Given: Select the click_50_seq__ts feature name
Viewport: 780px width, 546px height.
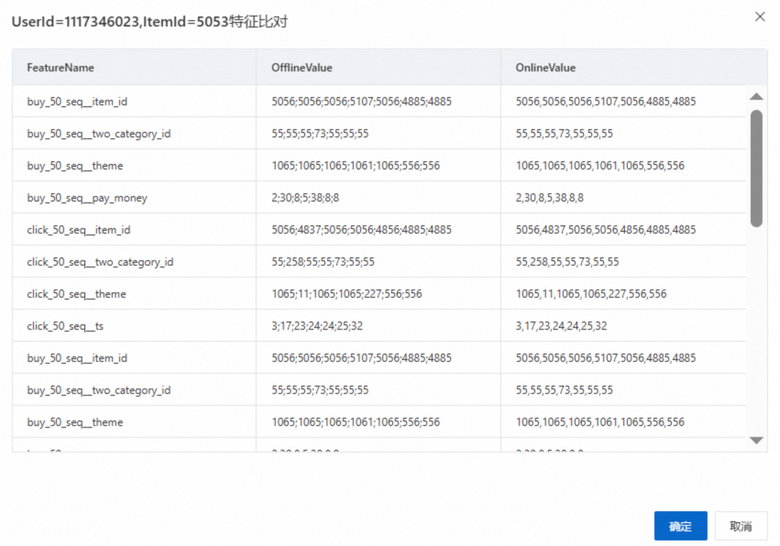Looking at the screenshot, I should (66, 326).
